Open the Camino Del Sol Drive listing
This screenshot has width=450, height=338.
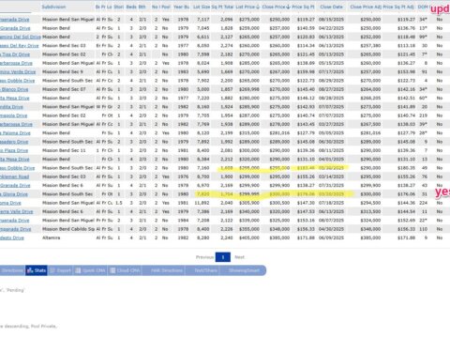coord(21,37)
